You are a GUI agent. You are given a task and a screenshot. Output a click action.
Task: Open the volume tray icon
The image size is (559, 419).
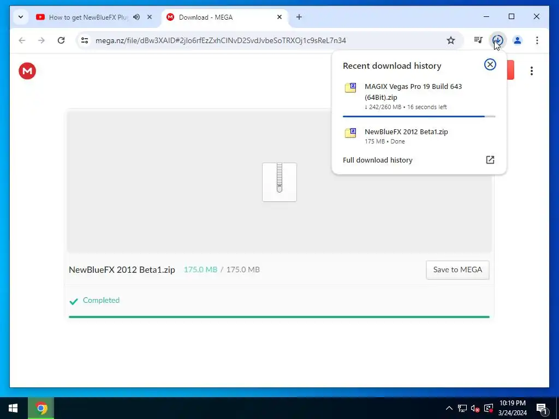(x=475, y=408)
